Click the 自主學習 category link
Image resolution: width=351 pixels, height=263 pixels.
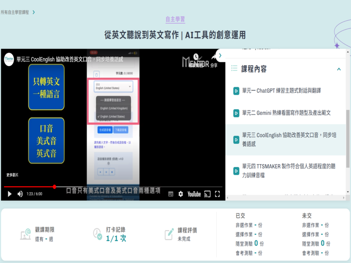[175, 19]
